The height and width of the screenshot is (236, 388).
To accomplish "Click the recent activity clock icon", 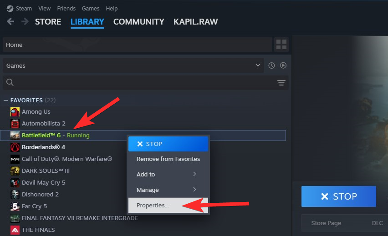I will coord(272,65).
